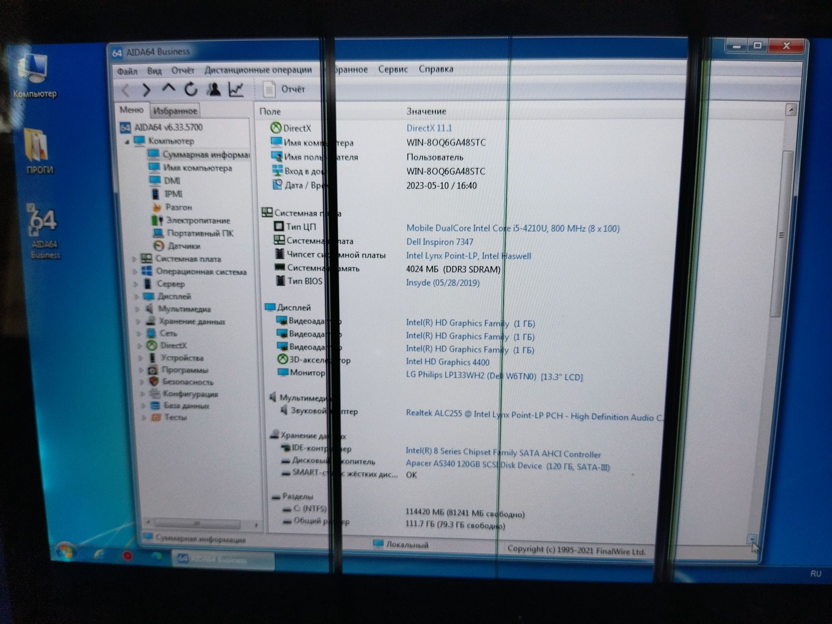The image size is (832, 624).
Task: Select the Портативный ПК tree item
Action: 193,233
